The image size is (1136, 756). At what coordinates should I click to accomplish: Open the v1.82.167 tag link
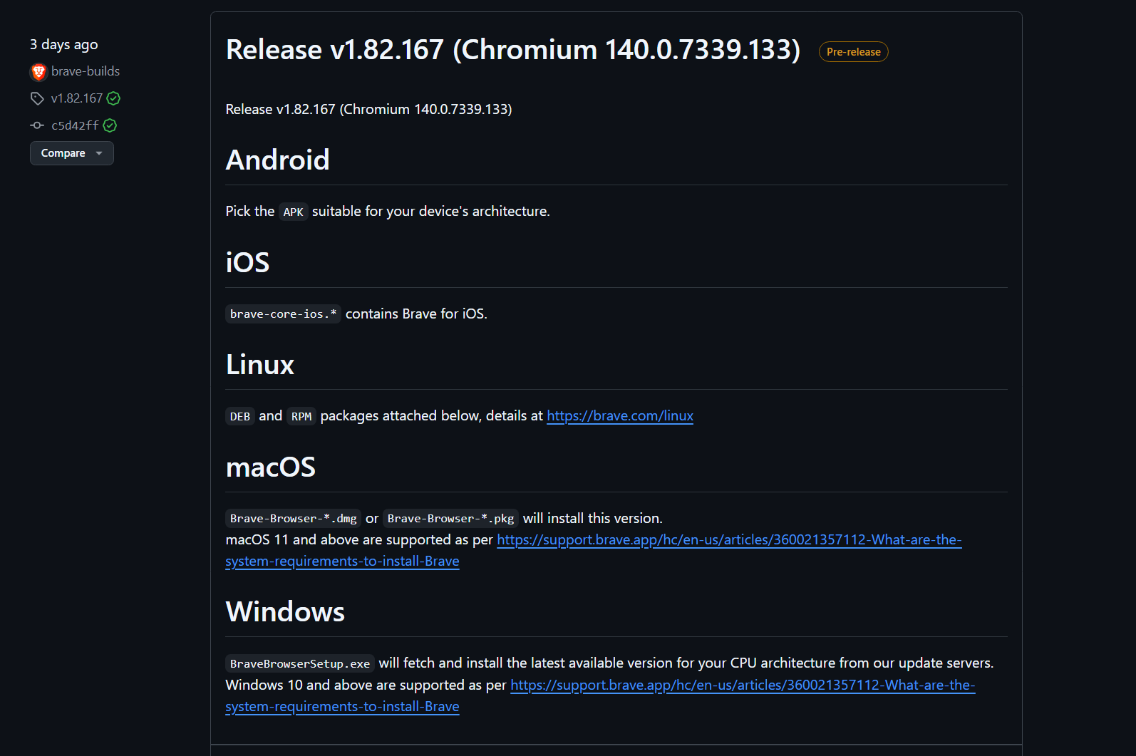(x=77, y=98)
